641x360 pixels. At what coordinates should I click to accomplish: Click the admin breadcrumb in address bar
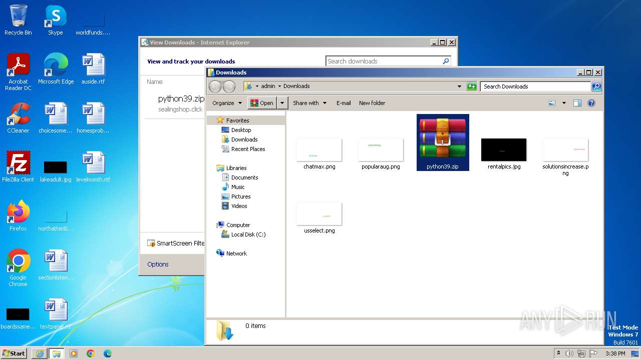click(x=268, y=86)
